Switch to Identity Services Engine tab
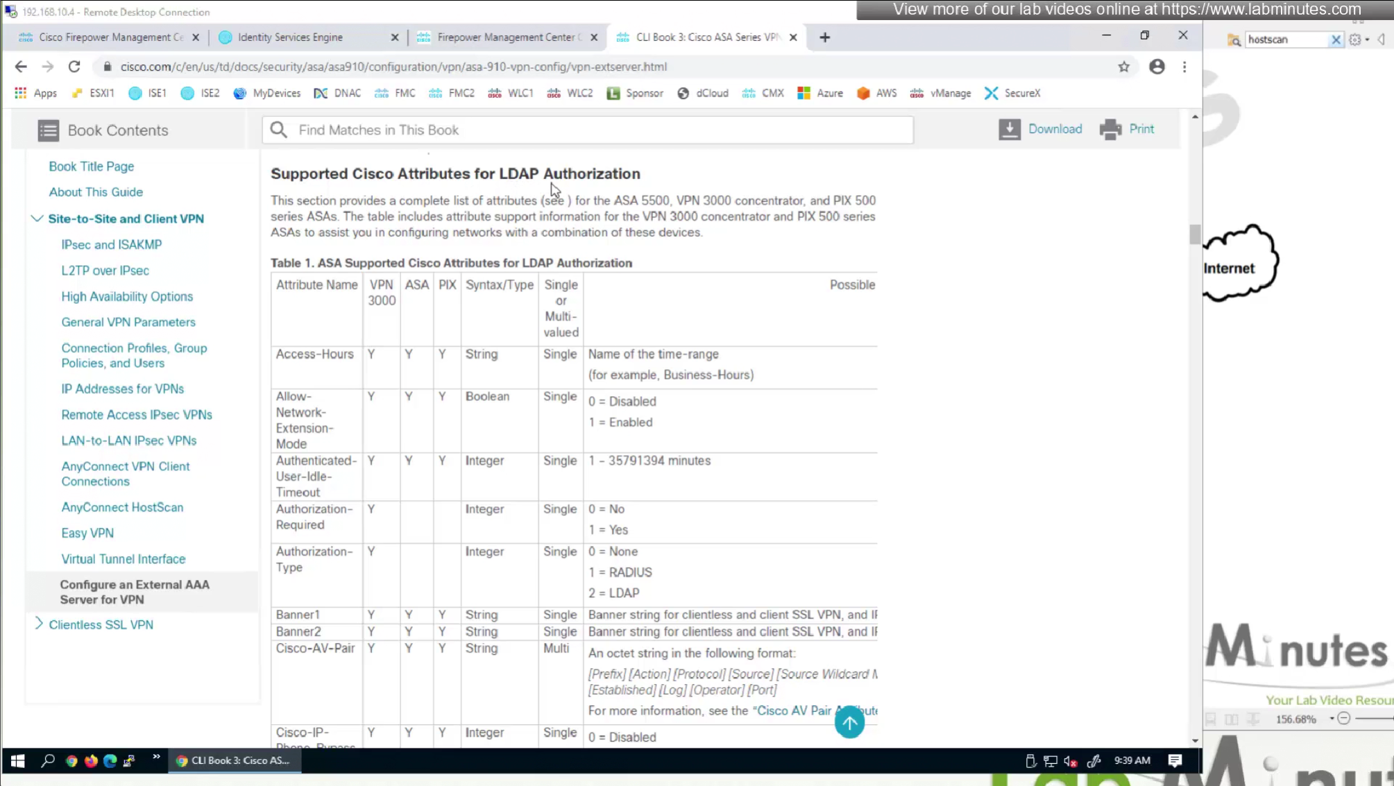This screenshot has width=1394, height=786. [290, 37]
